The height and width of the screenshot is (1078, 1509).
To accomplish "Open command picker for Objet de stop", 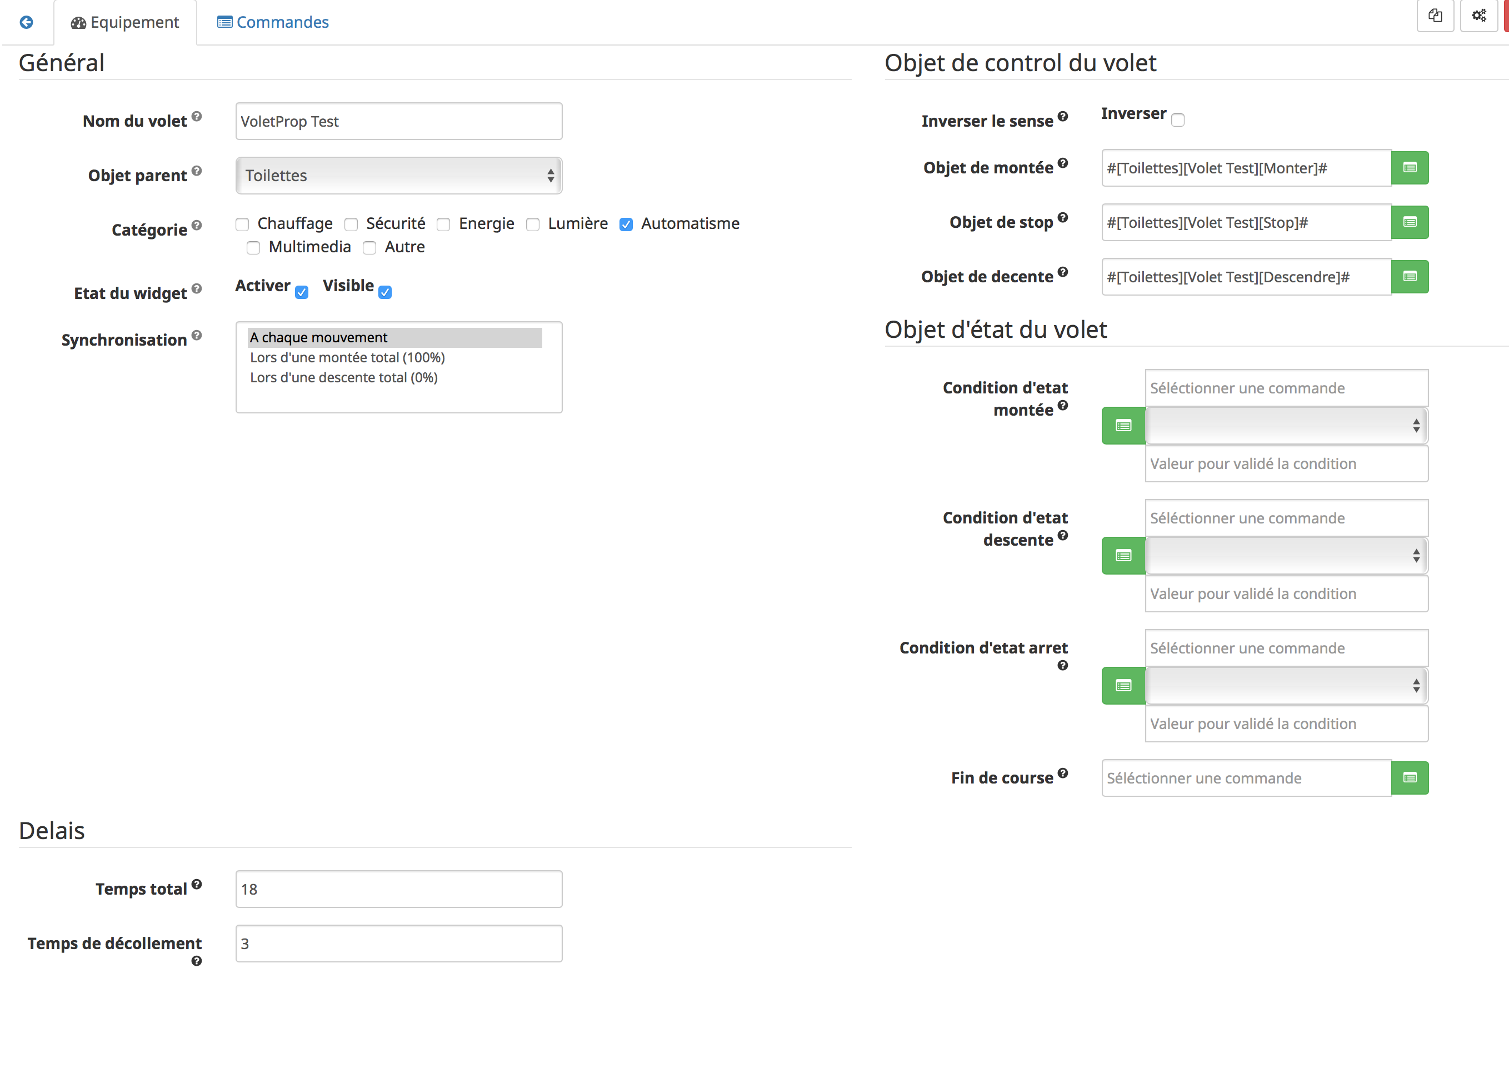I will click(1410, 222).
